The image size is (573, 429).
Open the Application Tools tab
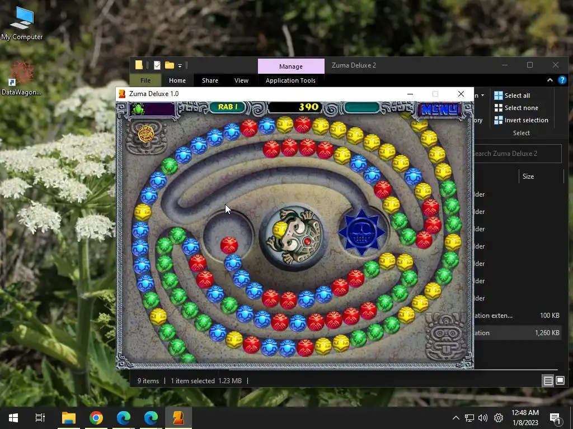point(290,80)
